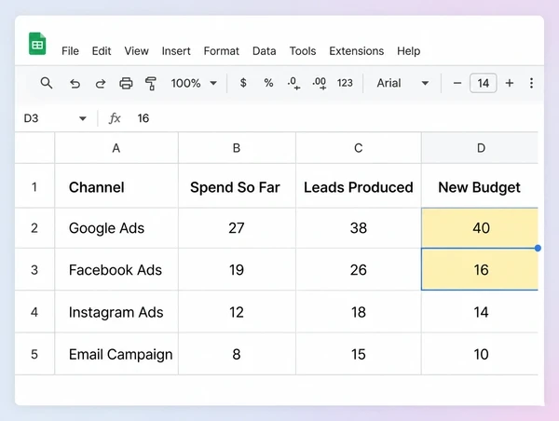Select column B header
The image size is (559, 421).
coord(237,148)
